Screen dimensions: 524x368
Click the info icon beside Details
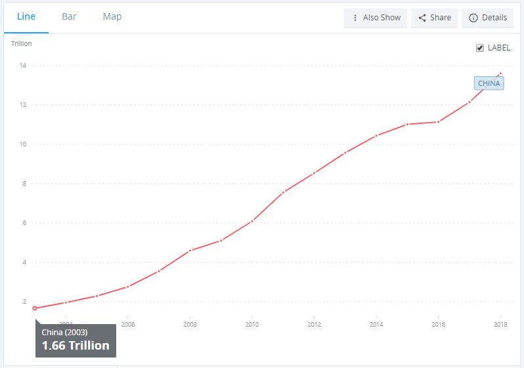(x=473, y=18)
